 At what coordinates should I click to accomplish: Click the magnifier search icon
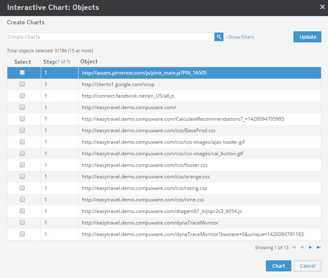(x=219, y=37)
